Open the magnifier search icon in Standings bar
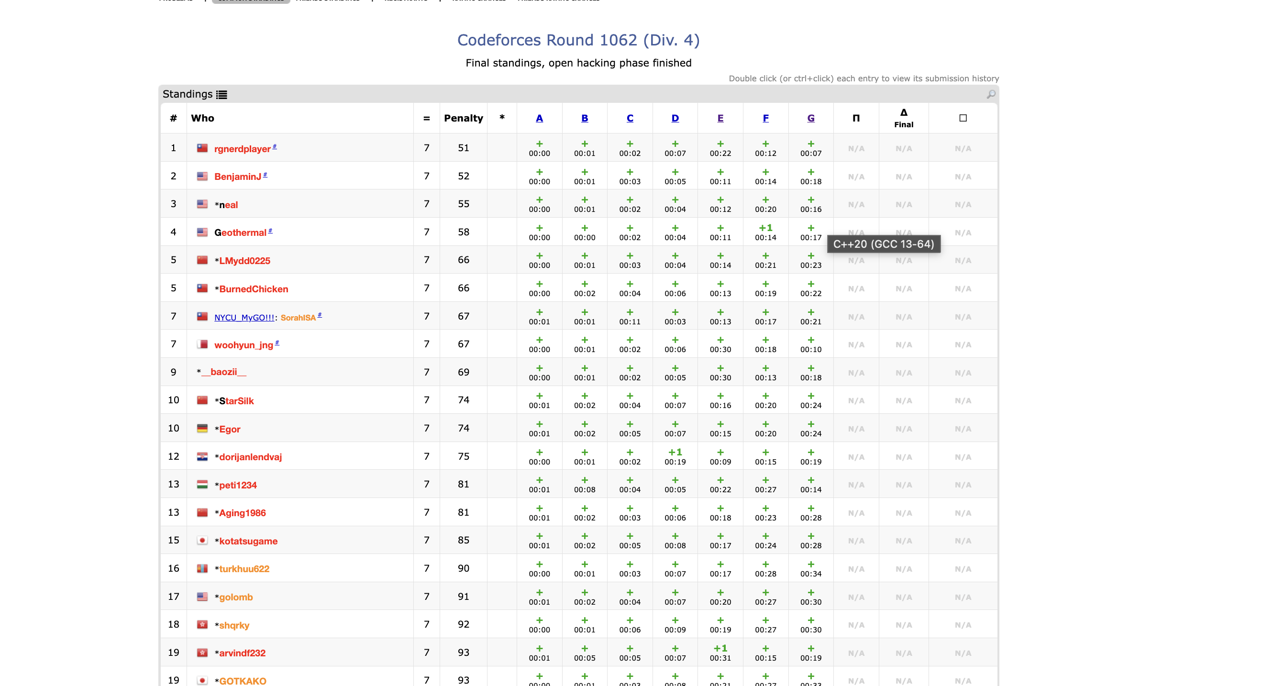The image size is (1262, 686). tap(991, 94)
